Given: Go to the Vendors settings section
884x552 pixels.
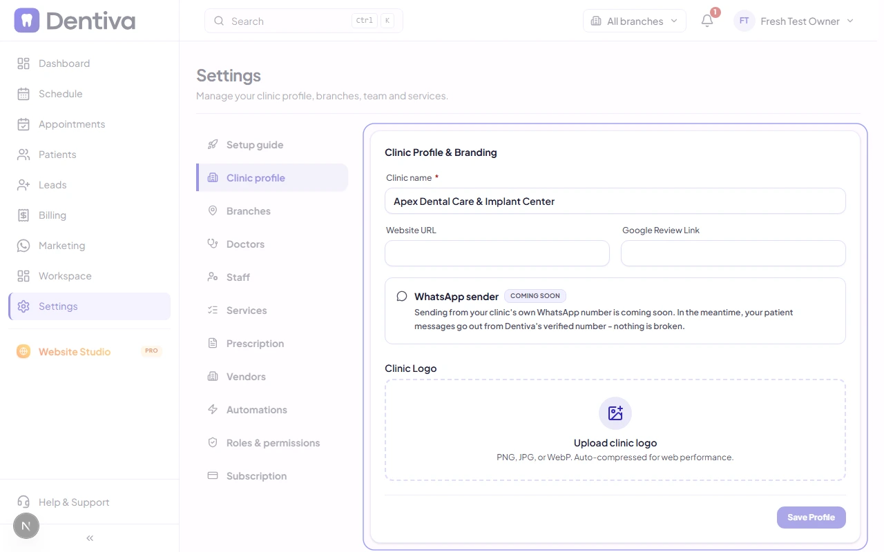Looking at the screenshot, I should click(x=272, y=377).
